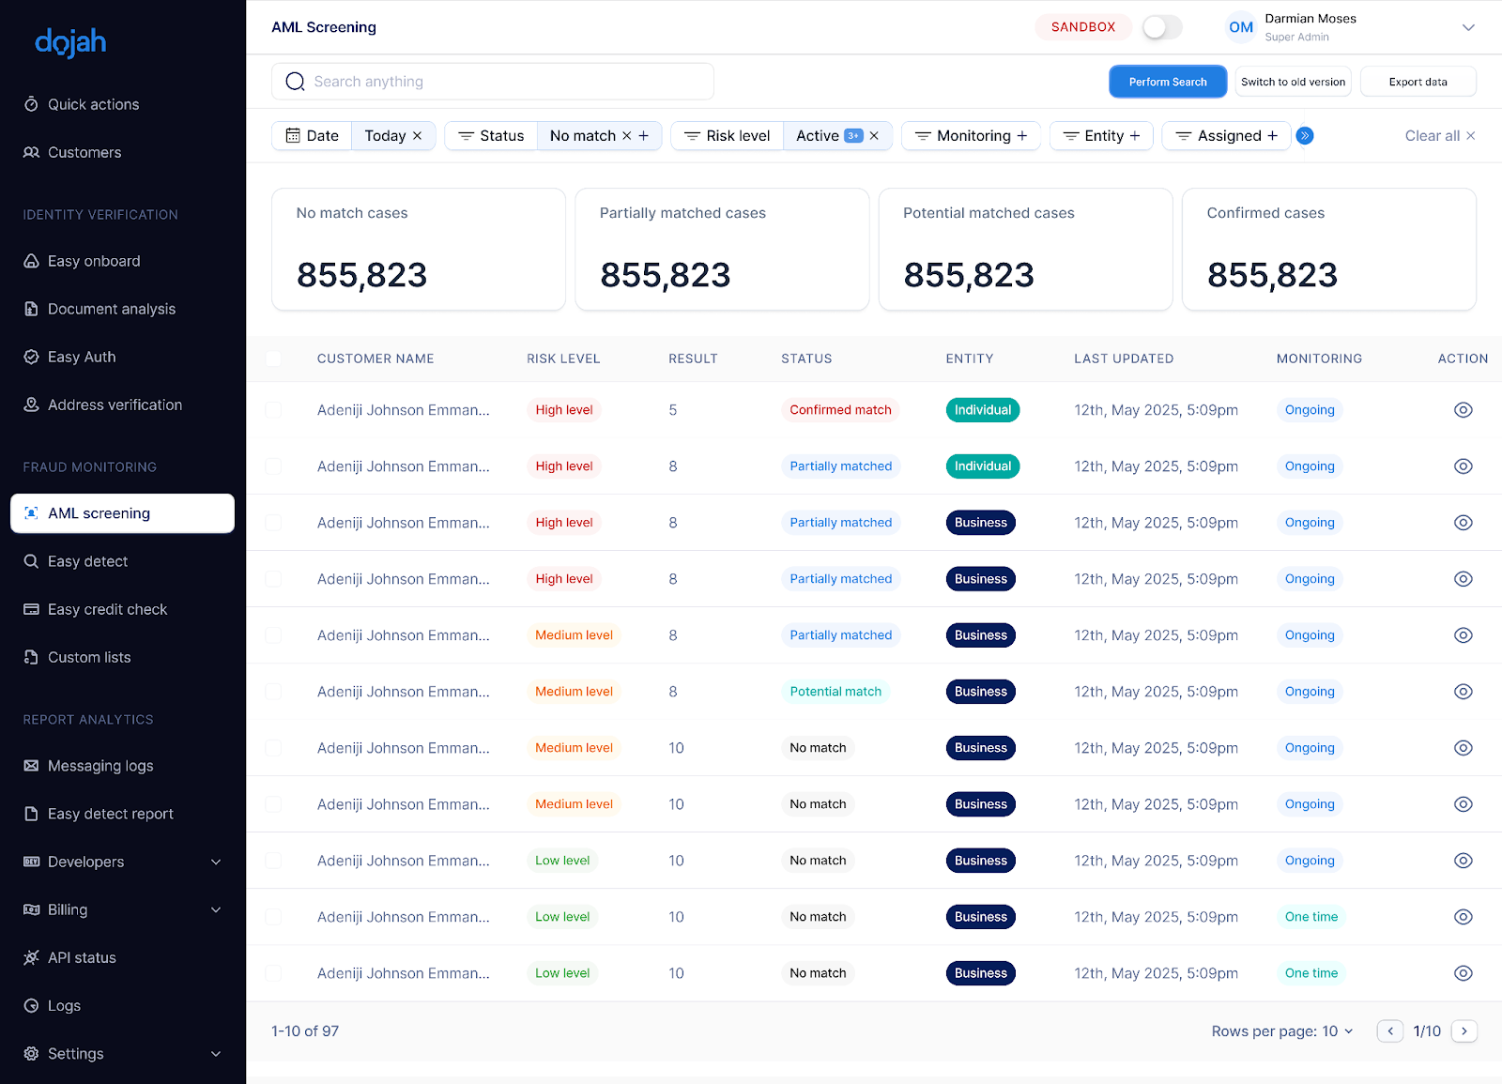Click the blue filter scroll-right arrow icon

pyautogui.click(x=1304, y=136)
